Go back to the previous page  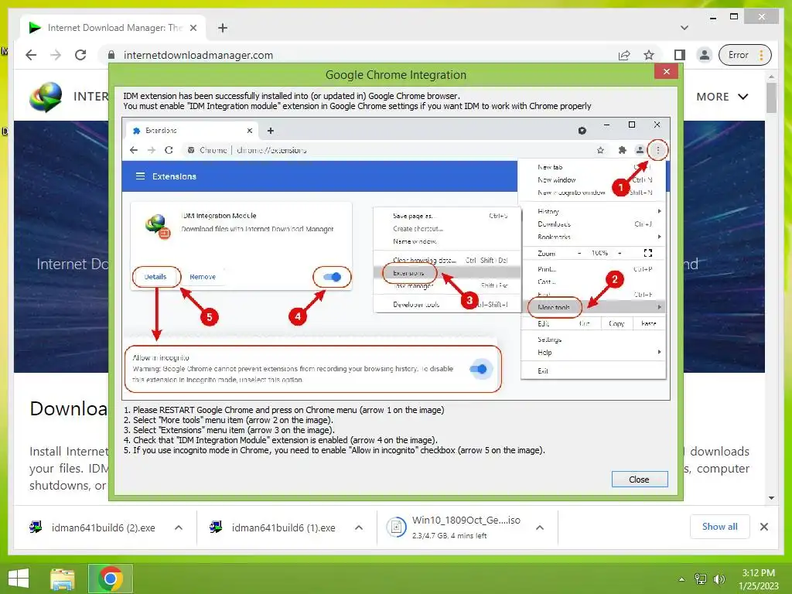click(x=31, y=55)
